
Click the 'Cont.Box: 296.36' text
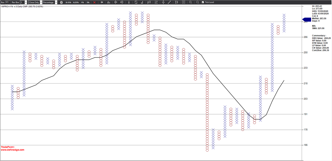320,50
